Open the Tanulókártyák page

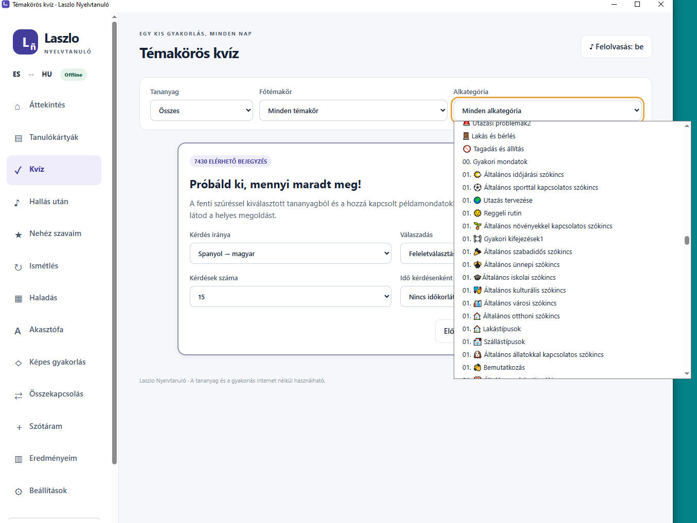point(54,138)
